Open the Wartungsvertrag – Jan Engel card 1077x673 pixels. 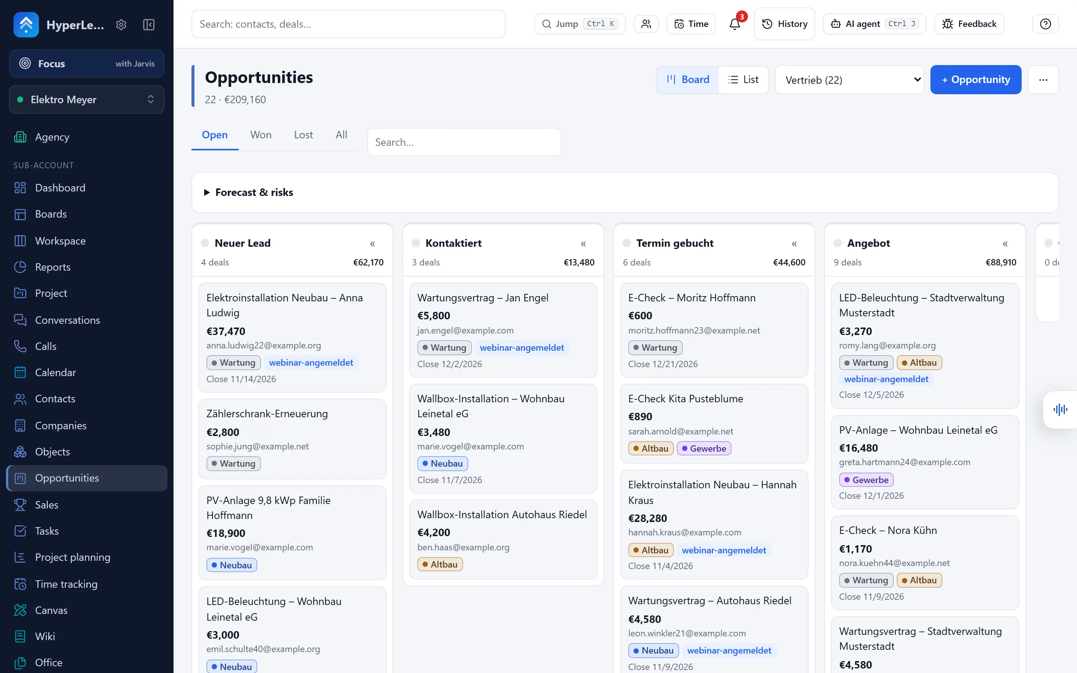(503, 330)
